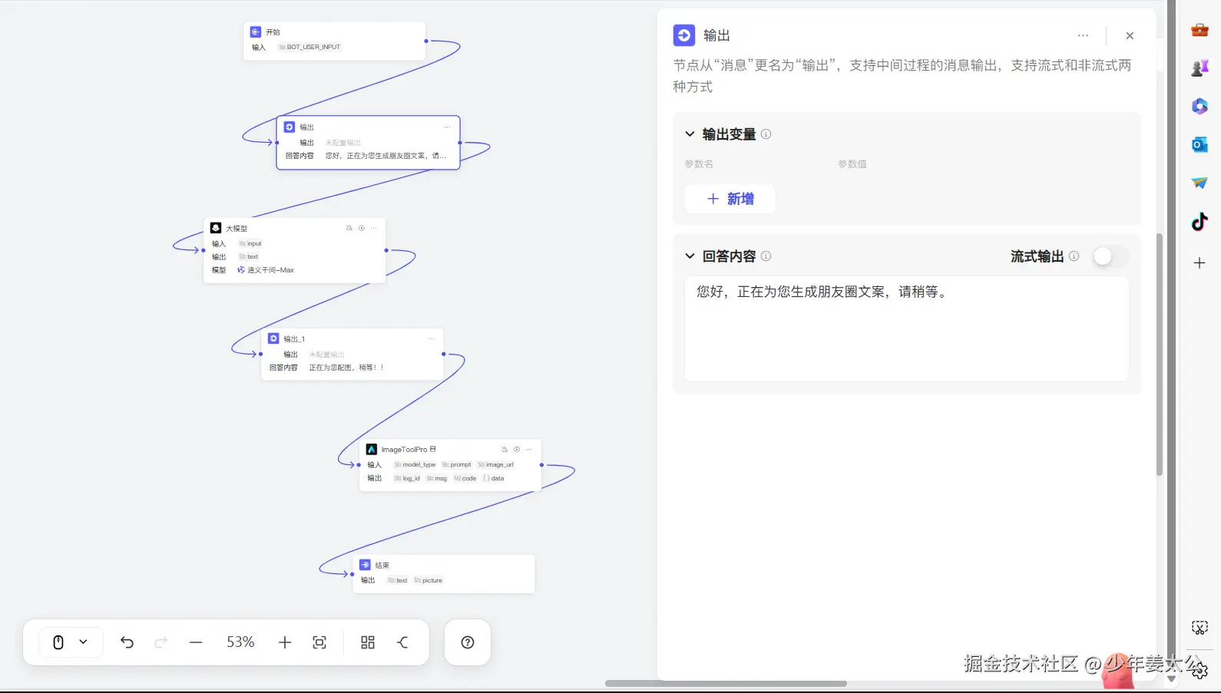Screen dimensions: 1221x693
Task: Open the help question-mark button
Action: click(468, 642)
